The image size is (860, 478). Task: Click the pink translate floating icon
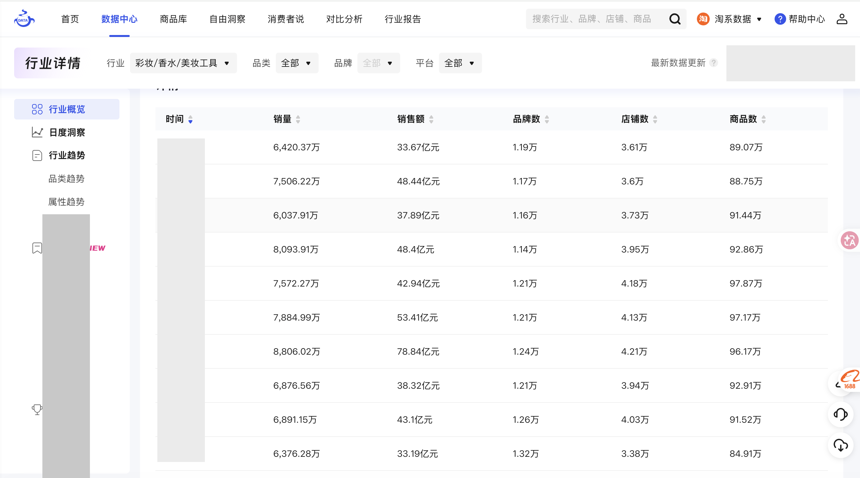(849, 240)
